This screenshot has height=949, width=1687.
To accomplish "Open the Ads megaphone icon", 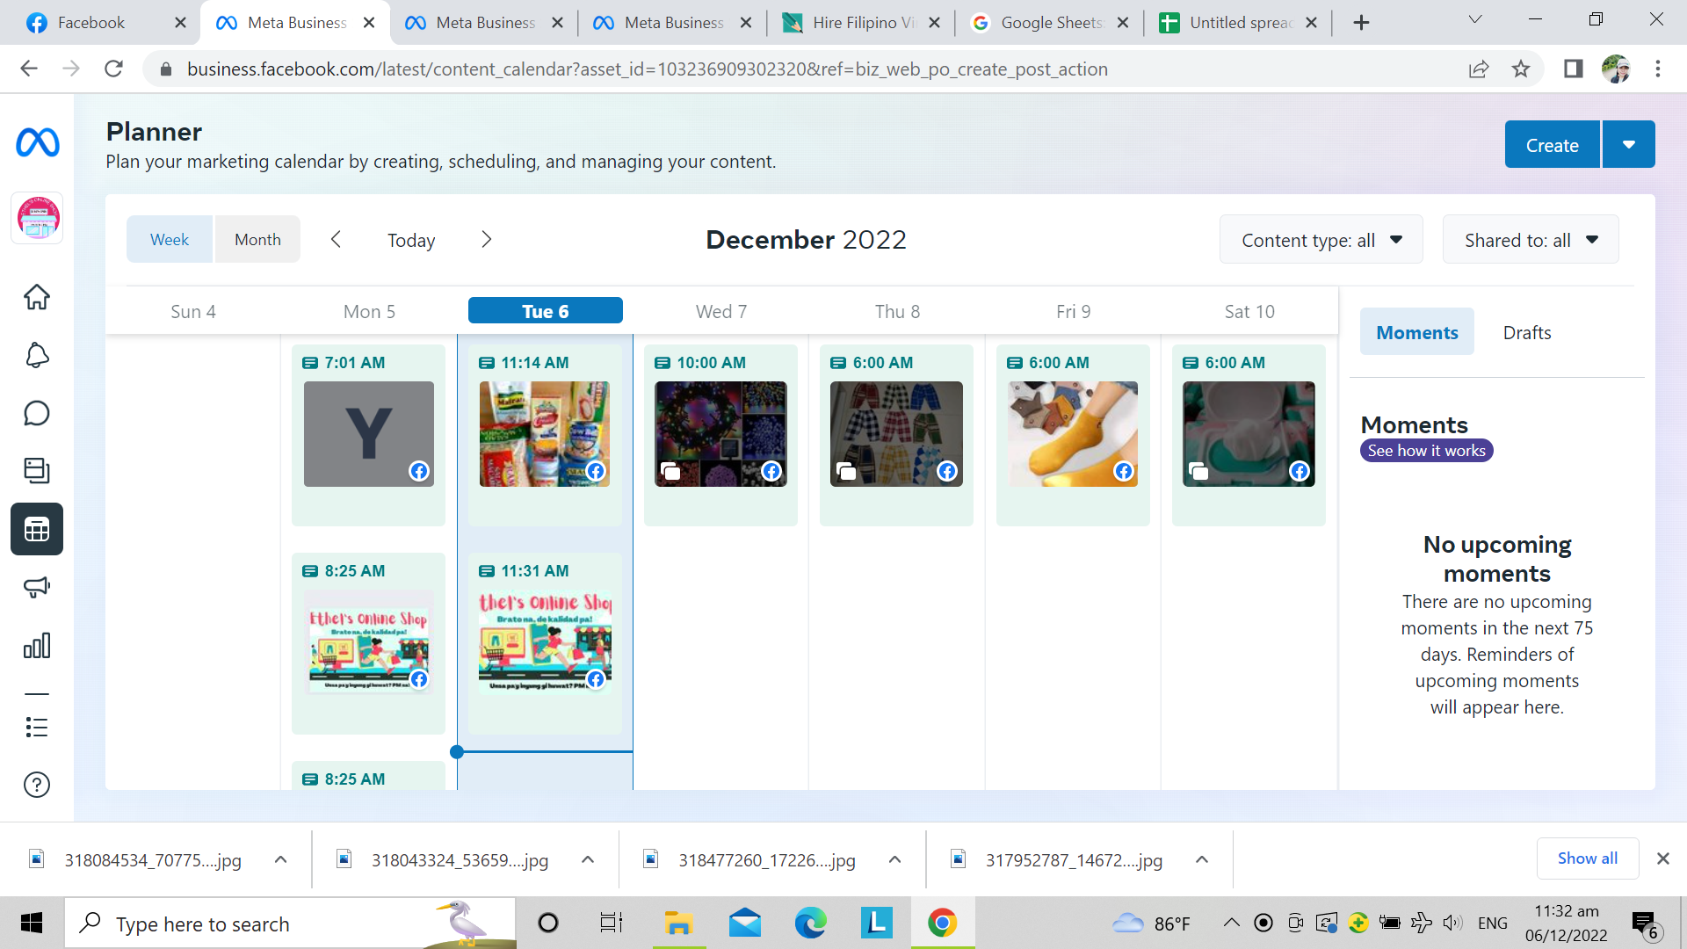I will click(37, 587).
